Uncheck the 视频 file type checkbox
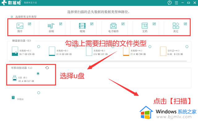The width and height of the screenshot is (198, 121). pos(92,24)
